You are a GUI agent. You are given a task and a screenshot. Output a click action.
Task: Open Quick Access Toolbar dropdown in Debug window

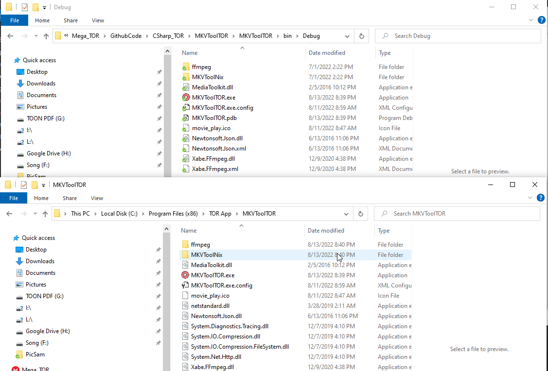pos(44,8)
